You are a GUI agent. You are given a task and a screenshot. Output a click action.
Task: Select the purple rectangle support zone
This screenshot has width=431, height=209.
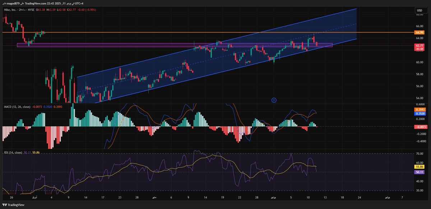tap(175, 45)
